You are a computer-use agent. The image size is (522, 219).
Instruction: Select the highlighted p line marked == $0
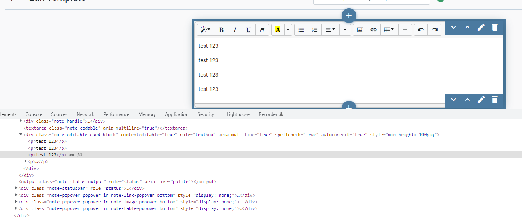click(261, 155)
